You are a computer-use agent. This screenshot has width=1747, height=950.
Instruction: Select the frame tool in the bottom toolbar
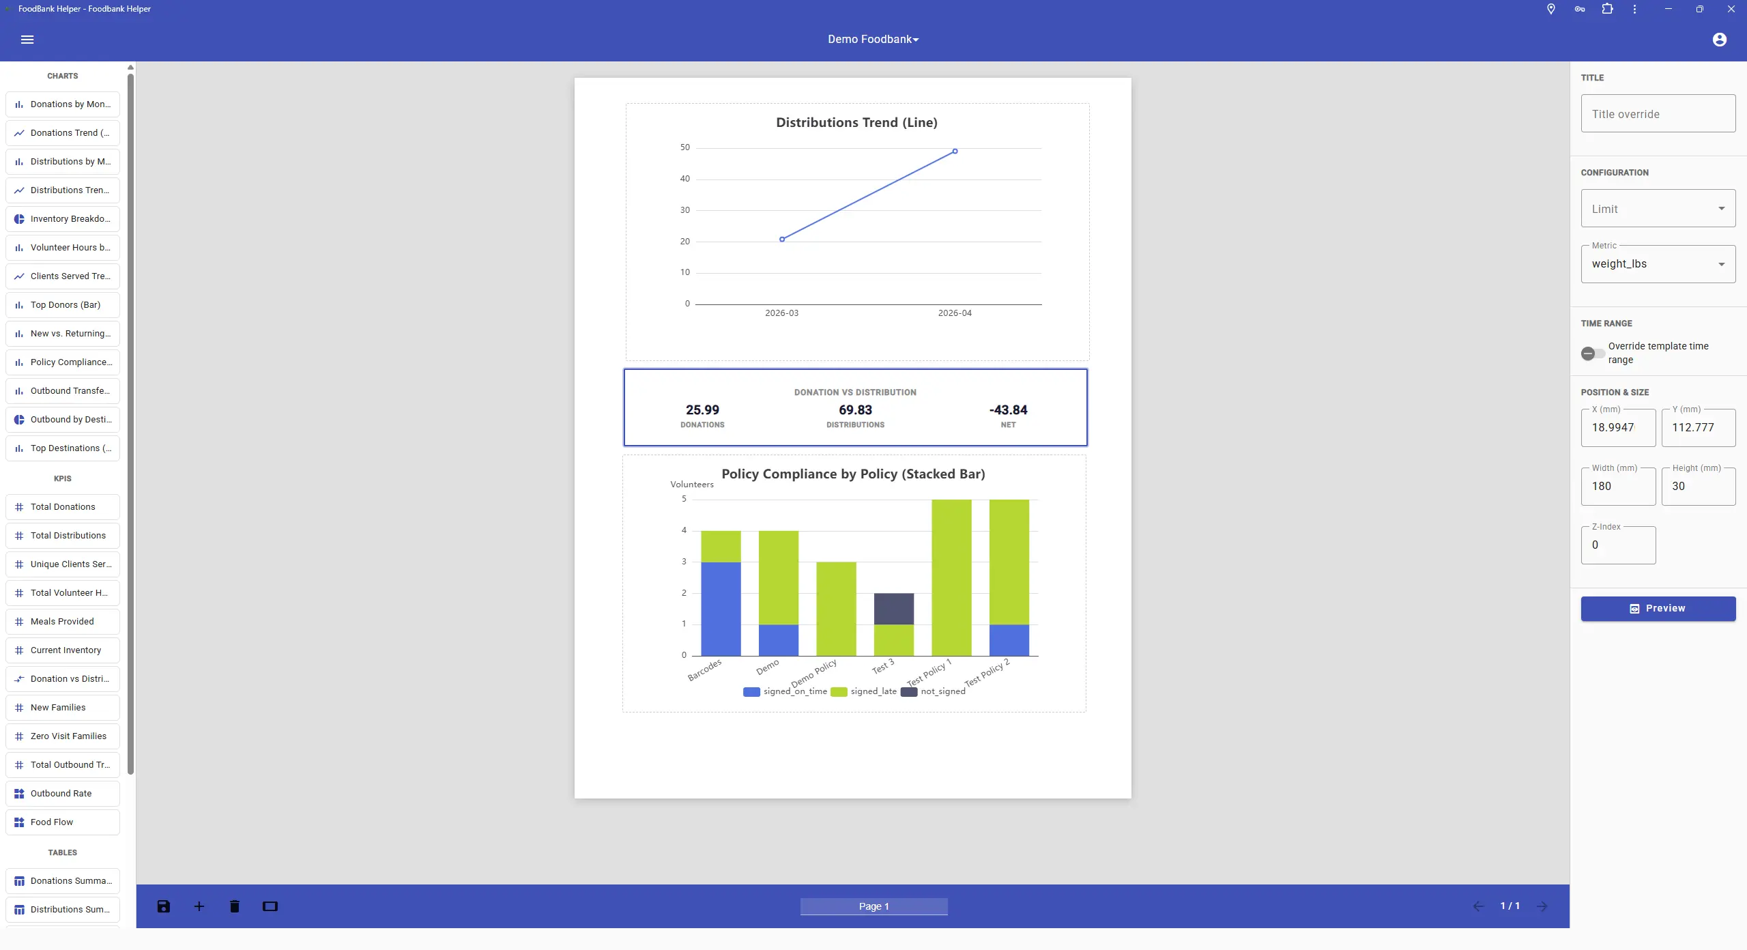click(x=270, y=906)
